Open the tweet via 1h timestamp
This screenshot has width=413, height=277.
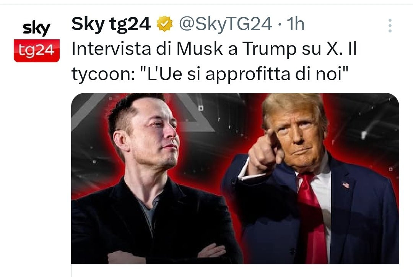click(295, 24)
